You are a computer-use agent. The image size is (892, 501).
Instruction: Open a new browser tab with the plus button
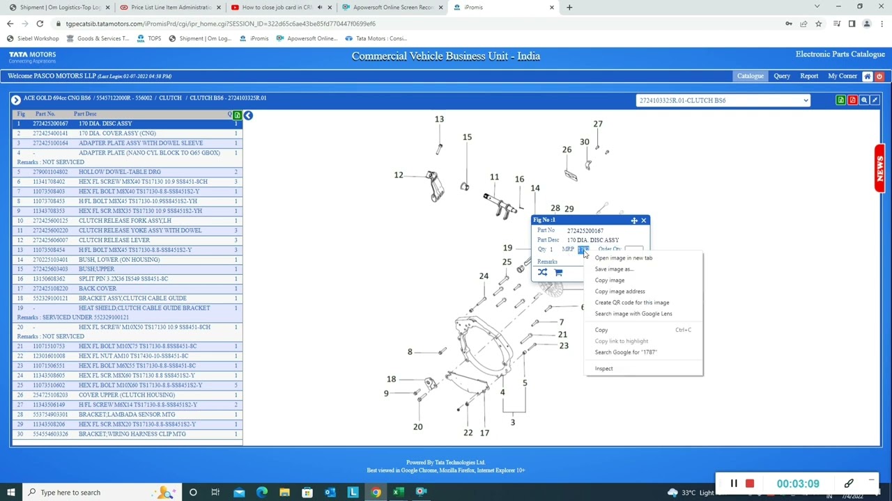(569, 8)
